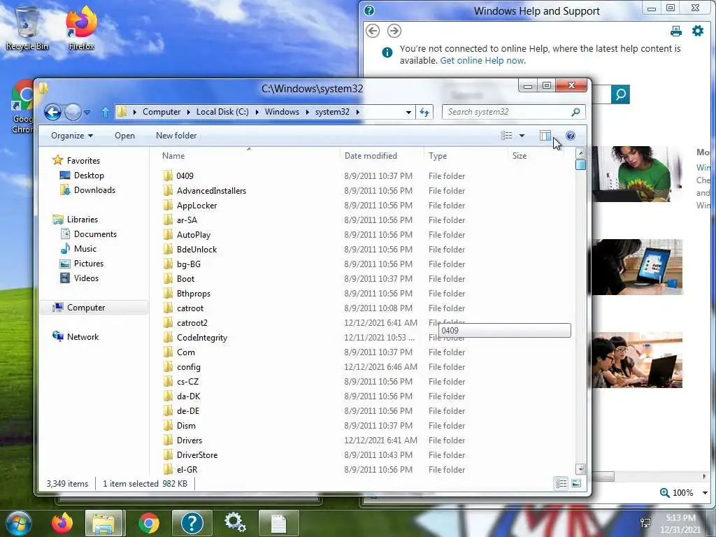Select the CodeIntegrity folder
Screen dimensions: 716x537
(202, 338)
